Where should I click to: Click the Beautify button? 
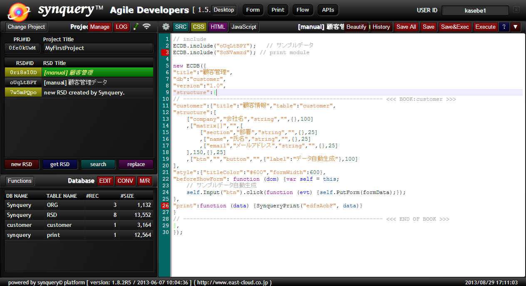tap(356, 27)
